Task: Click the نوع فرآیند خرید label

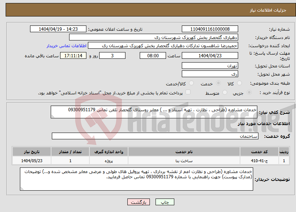Action: click(275, 93)
